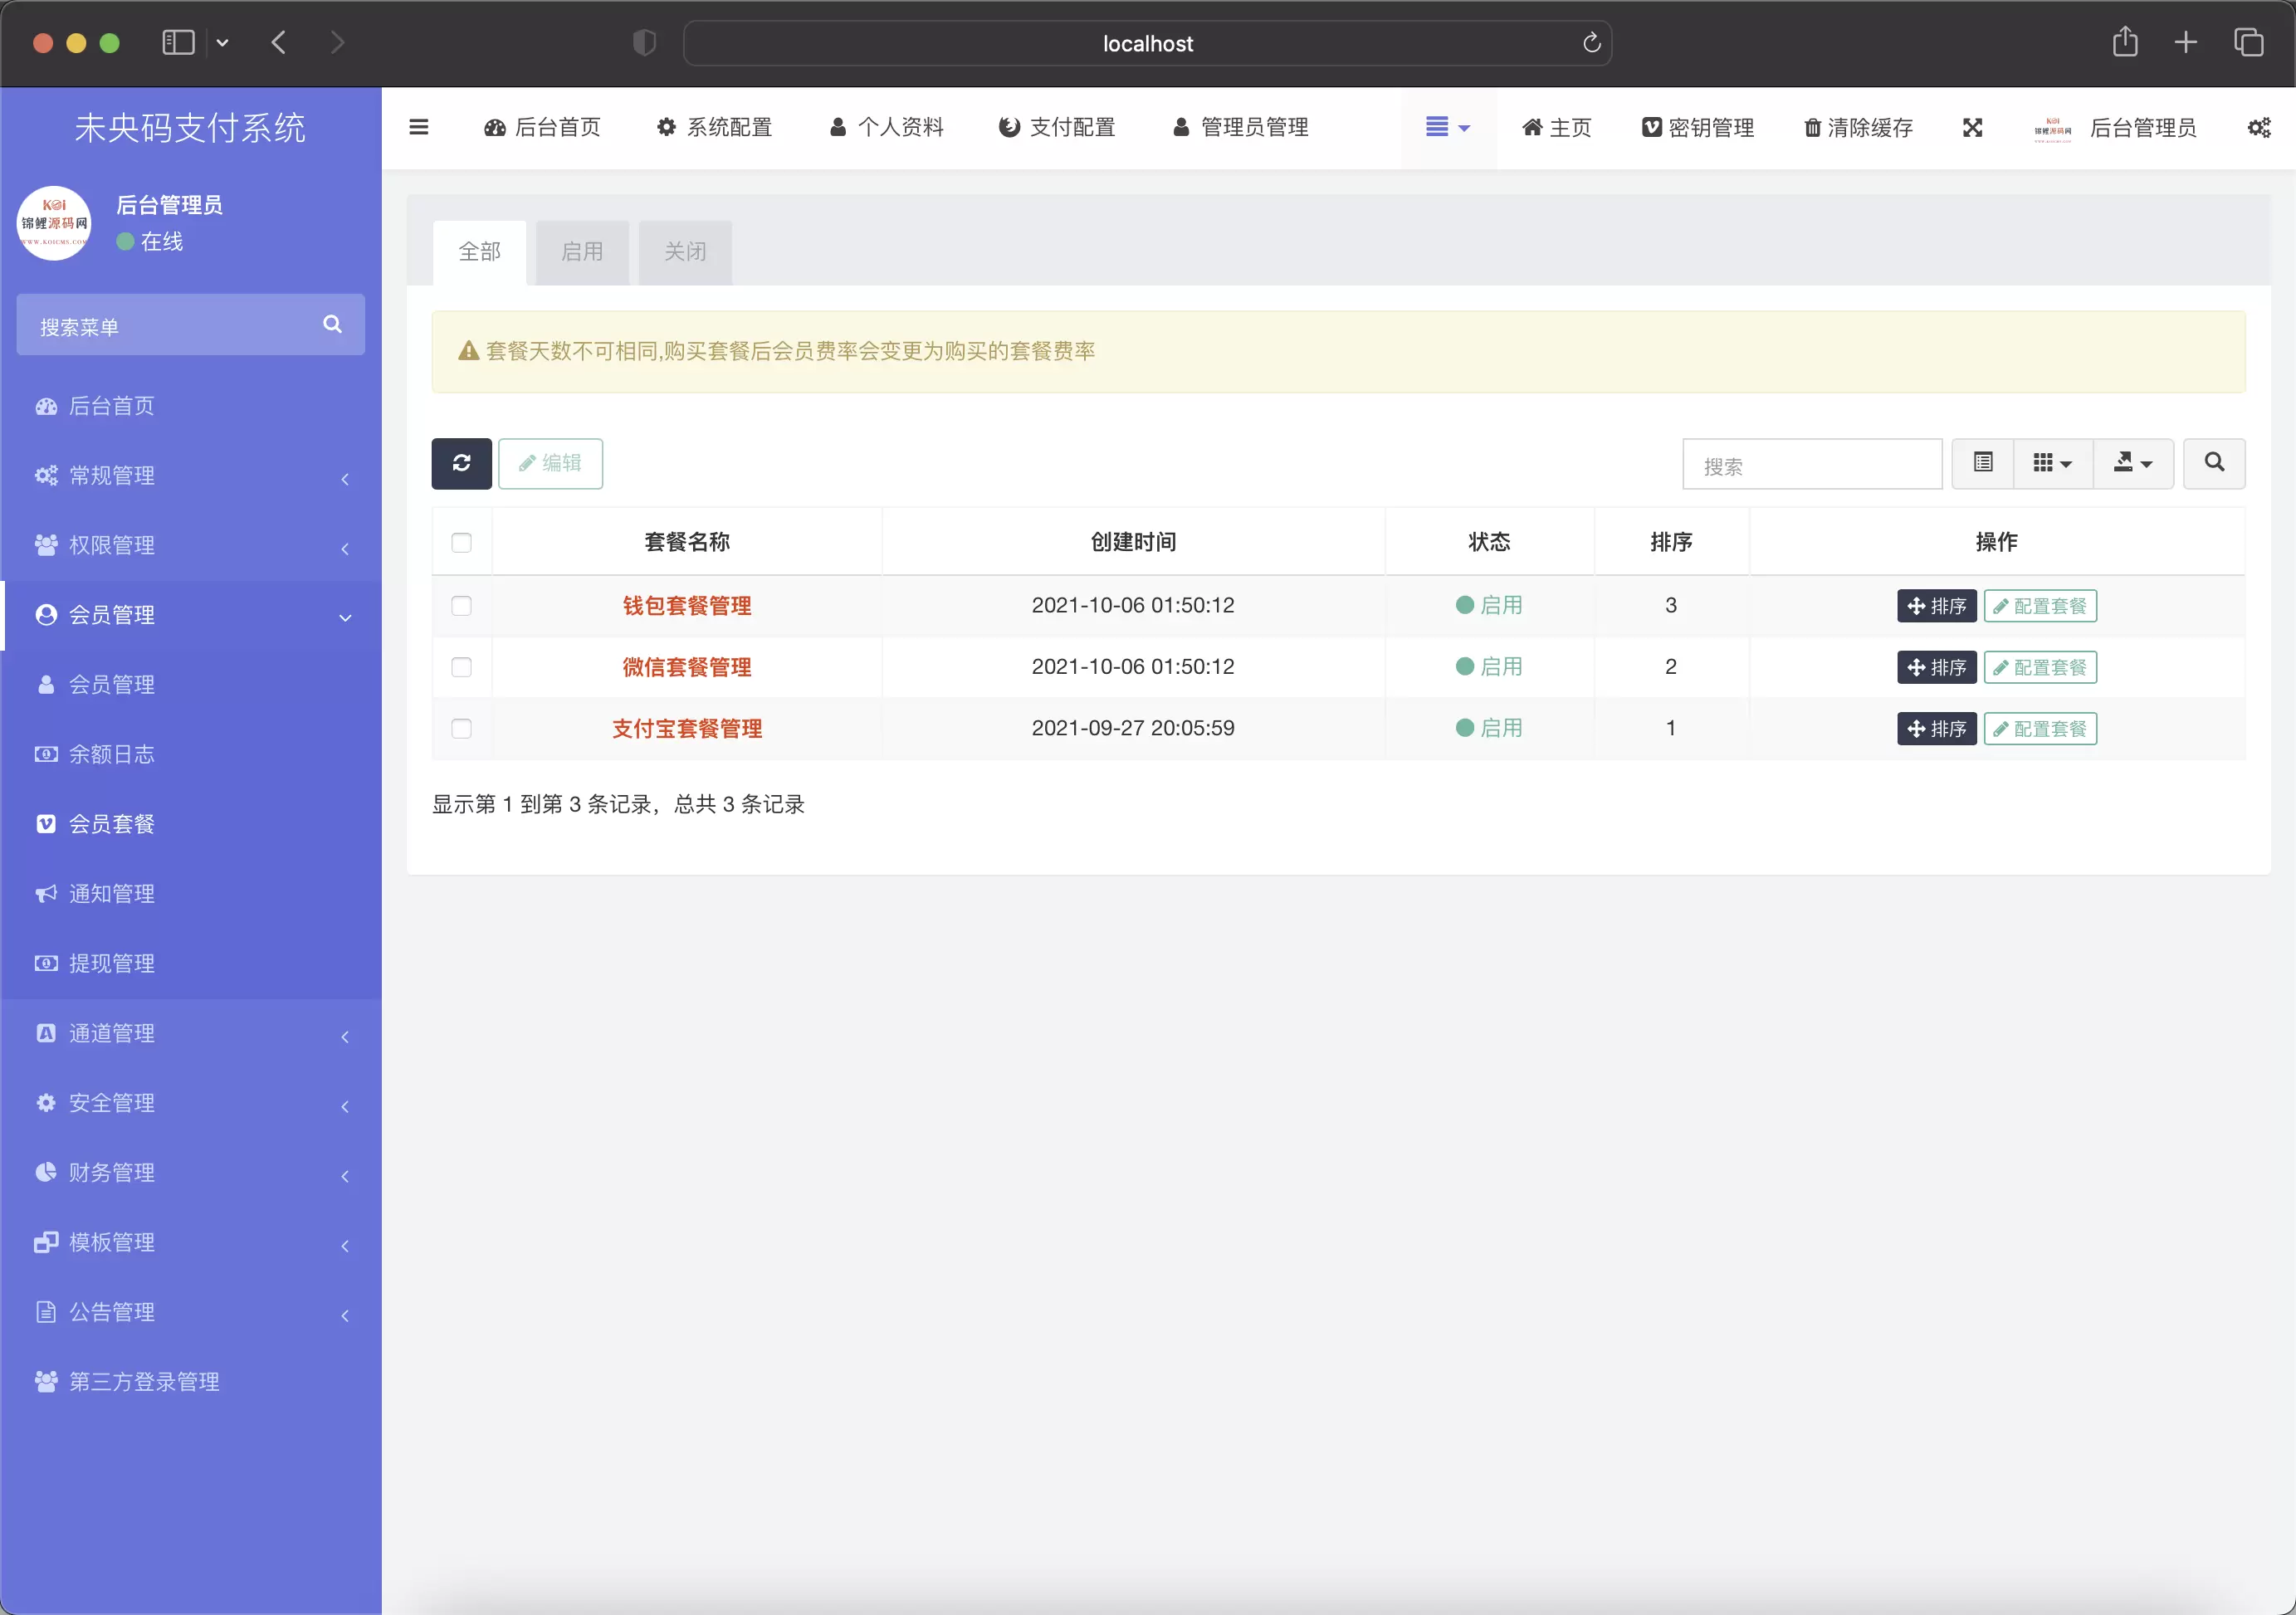Click 配置套餐 for the 微信套餐管理 row
The height and width of the screenshot is (1615, 2296).
[2040, 667]
